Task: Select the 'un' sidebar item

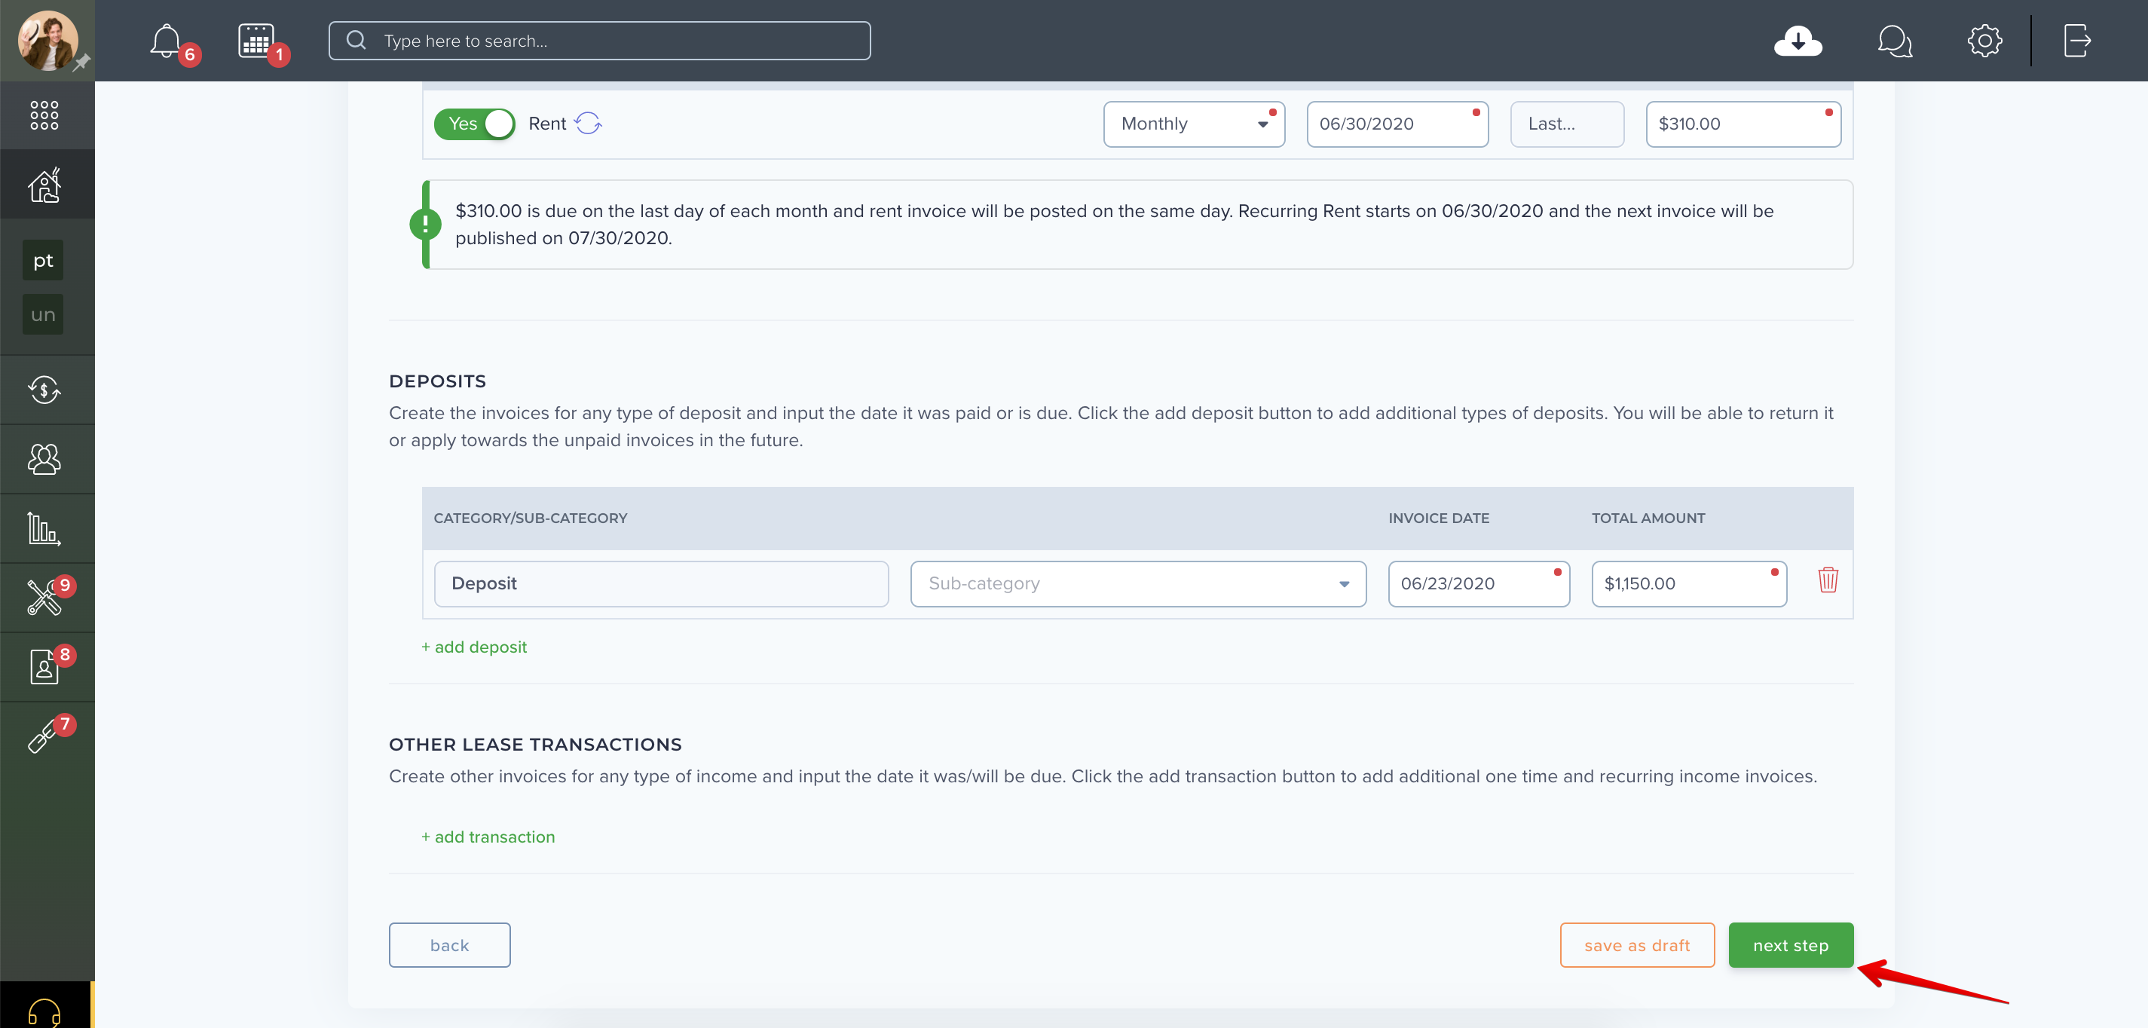Action: click(x=44, y=315)
